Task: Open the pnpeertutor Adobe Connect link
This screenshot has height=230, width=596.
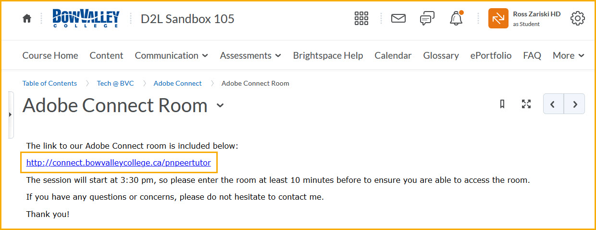Action: [x=118, y=163]
